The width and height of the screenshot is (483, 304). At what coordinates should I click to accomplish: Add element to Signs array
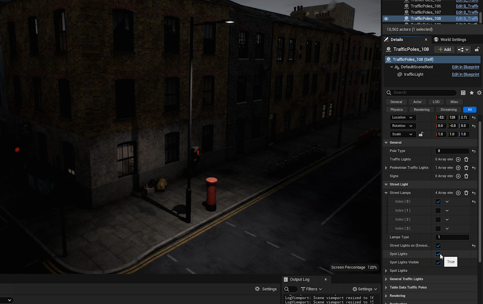click(x=458, y=176)
